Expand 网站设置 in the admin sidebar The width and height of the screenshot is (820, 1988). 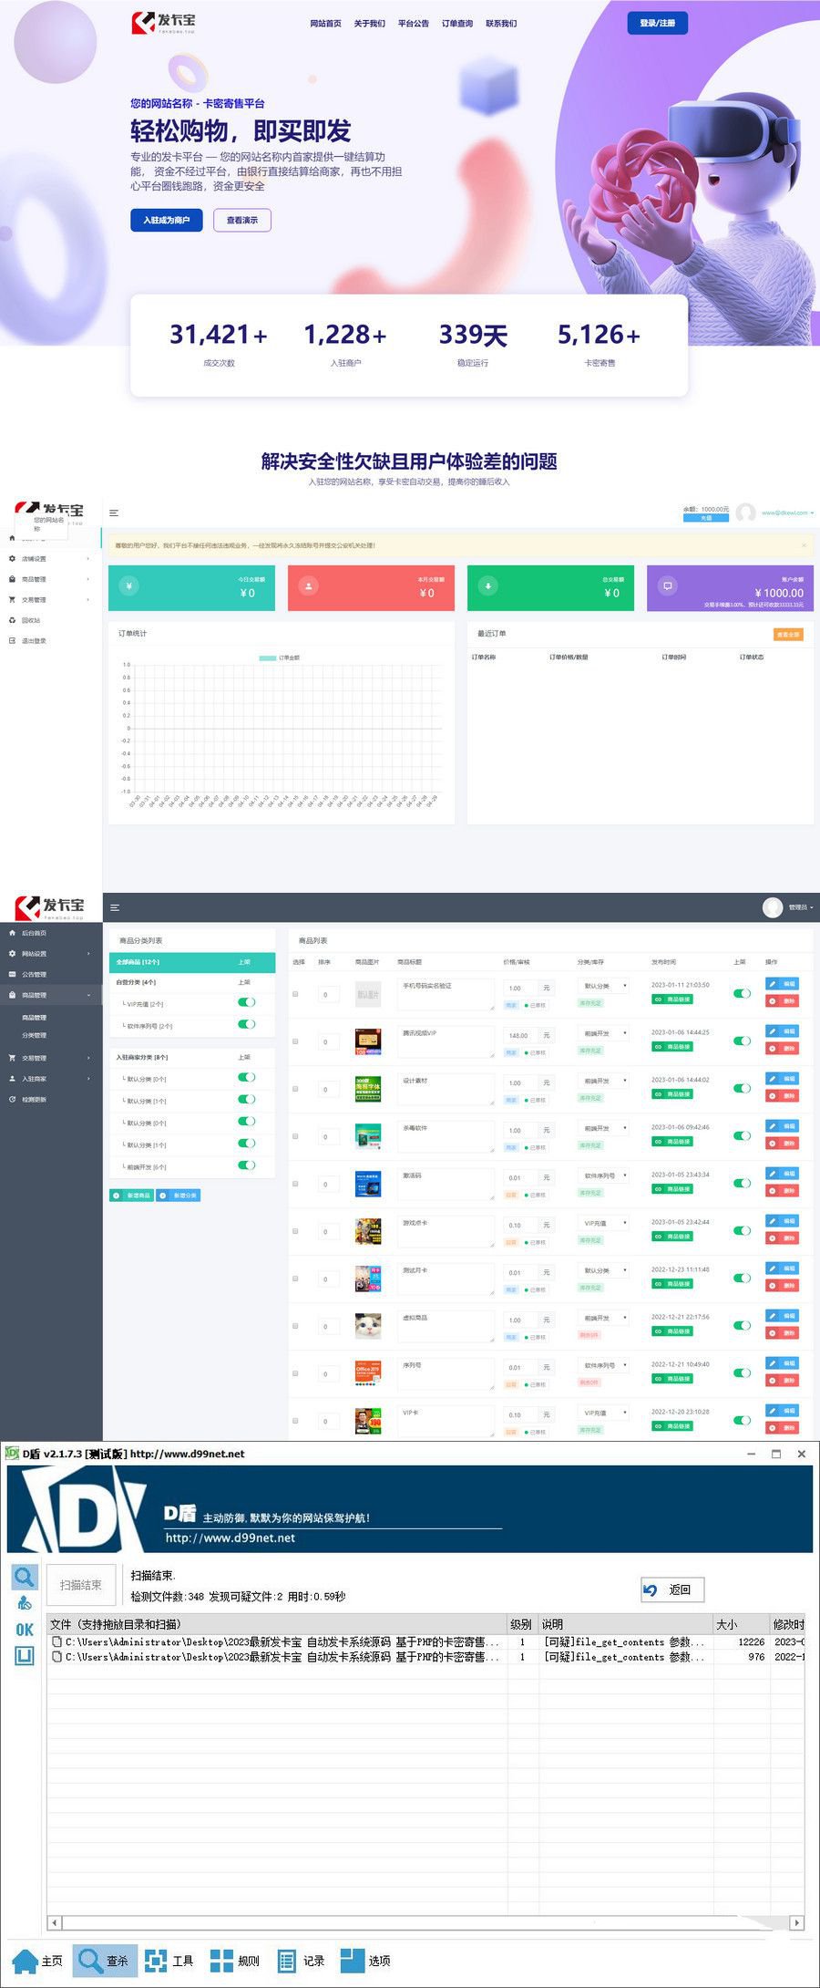50,954
